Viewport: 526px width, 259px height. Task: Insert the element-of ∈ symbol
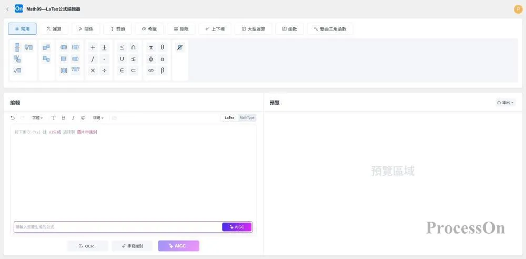point(122,70)
